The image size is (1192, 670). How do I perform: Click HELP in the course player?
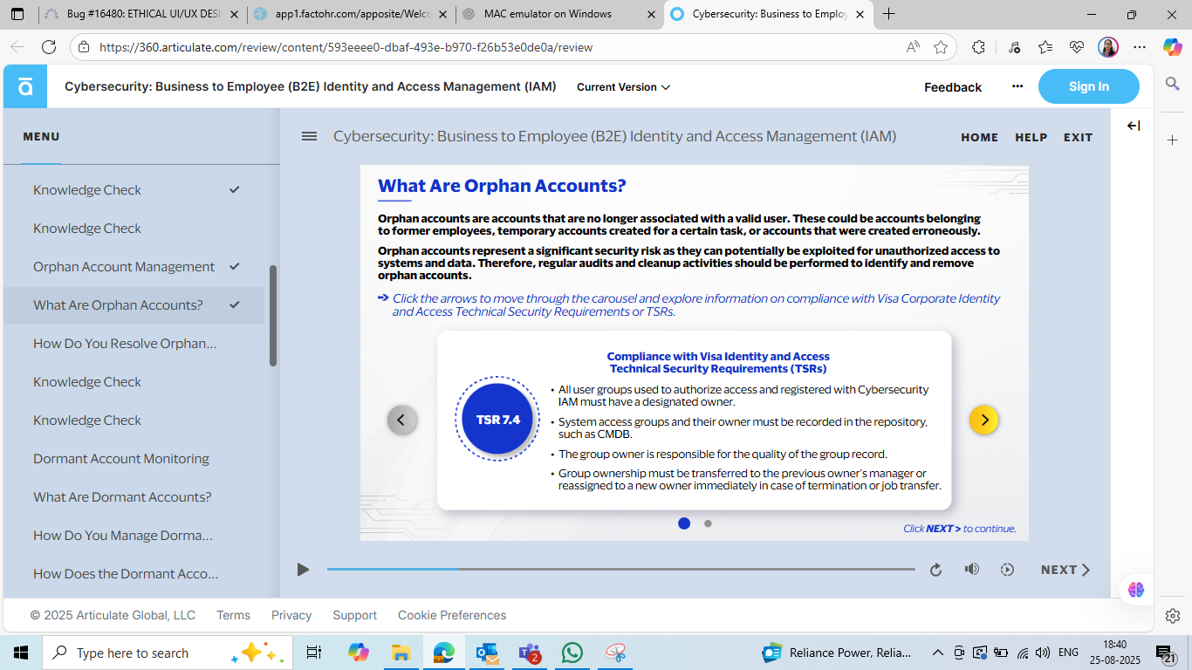point(1031,137)
